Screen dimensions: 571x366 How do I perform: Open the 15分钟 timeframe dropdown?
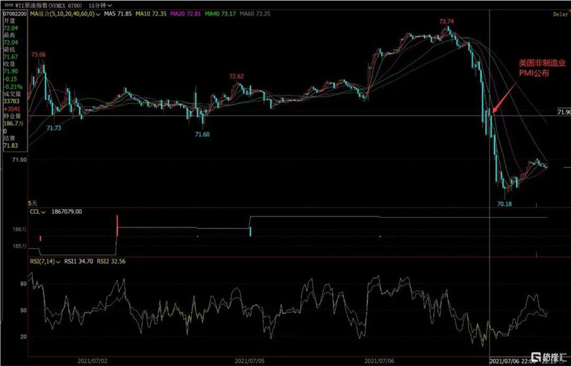click(x=98, y=5)
